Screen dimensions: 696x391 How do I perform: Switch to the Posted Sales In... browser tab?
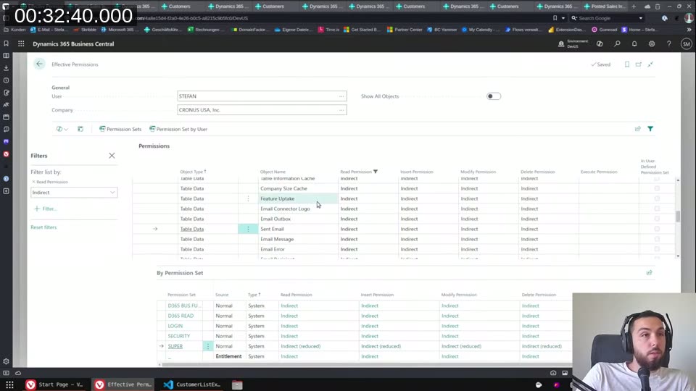604,7
